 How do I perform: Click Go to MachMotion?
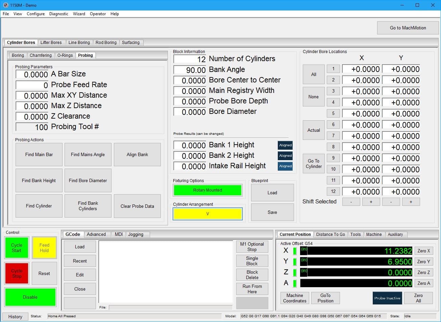pyautogui.click(x=408, y=28)
